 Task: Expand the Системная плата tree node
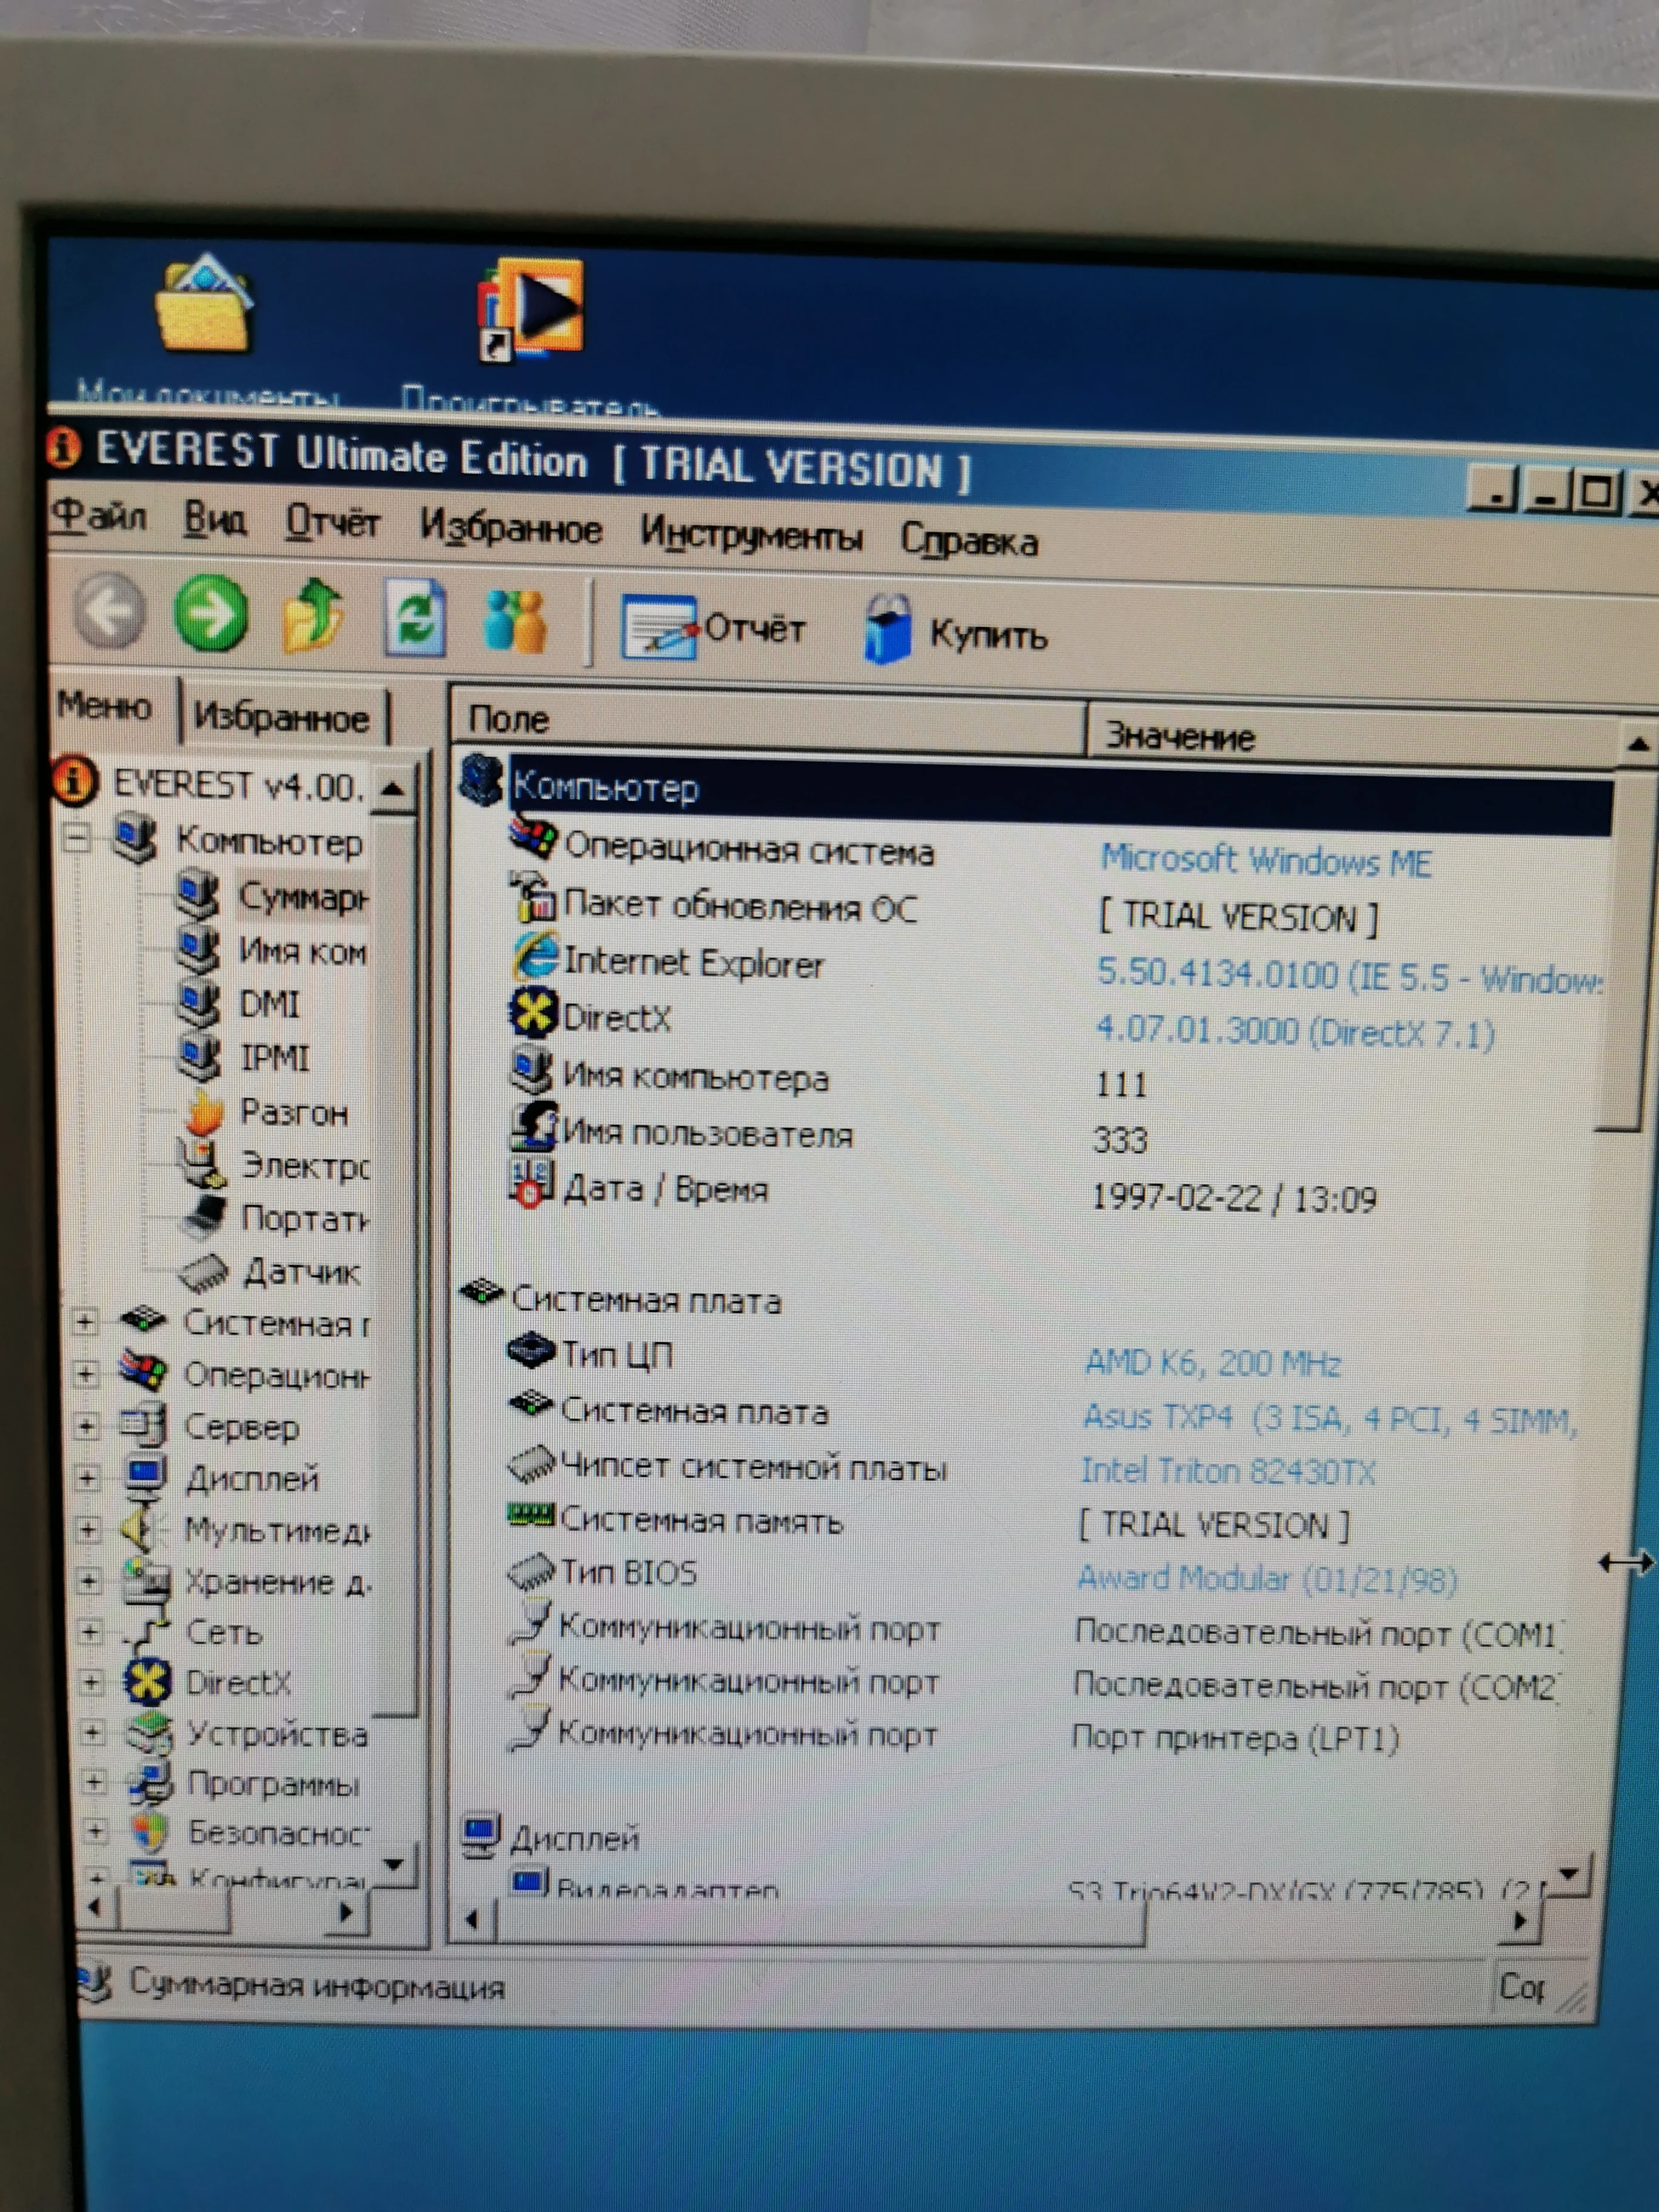pyautogui.click(x=85, y=1322)
